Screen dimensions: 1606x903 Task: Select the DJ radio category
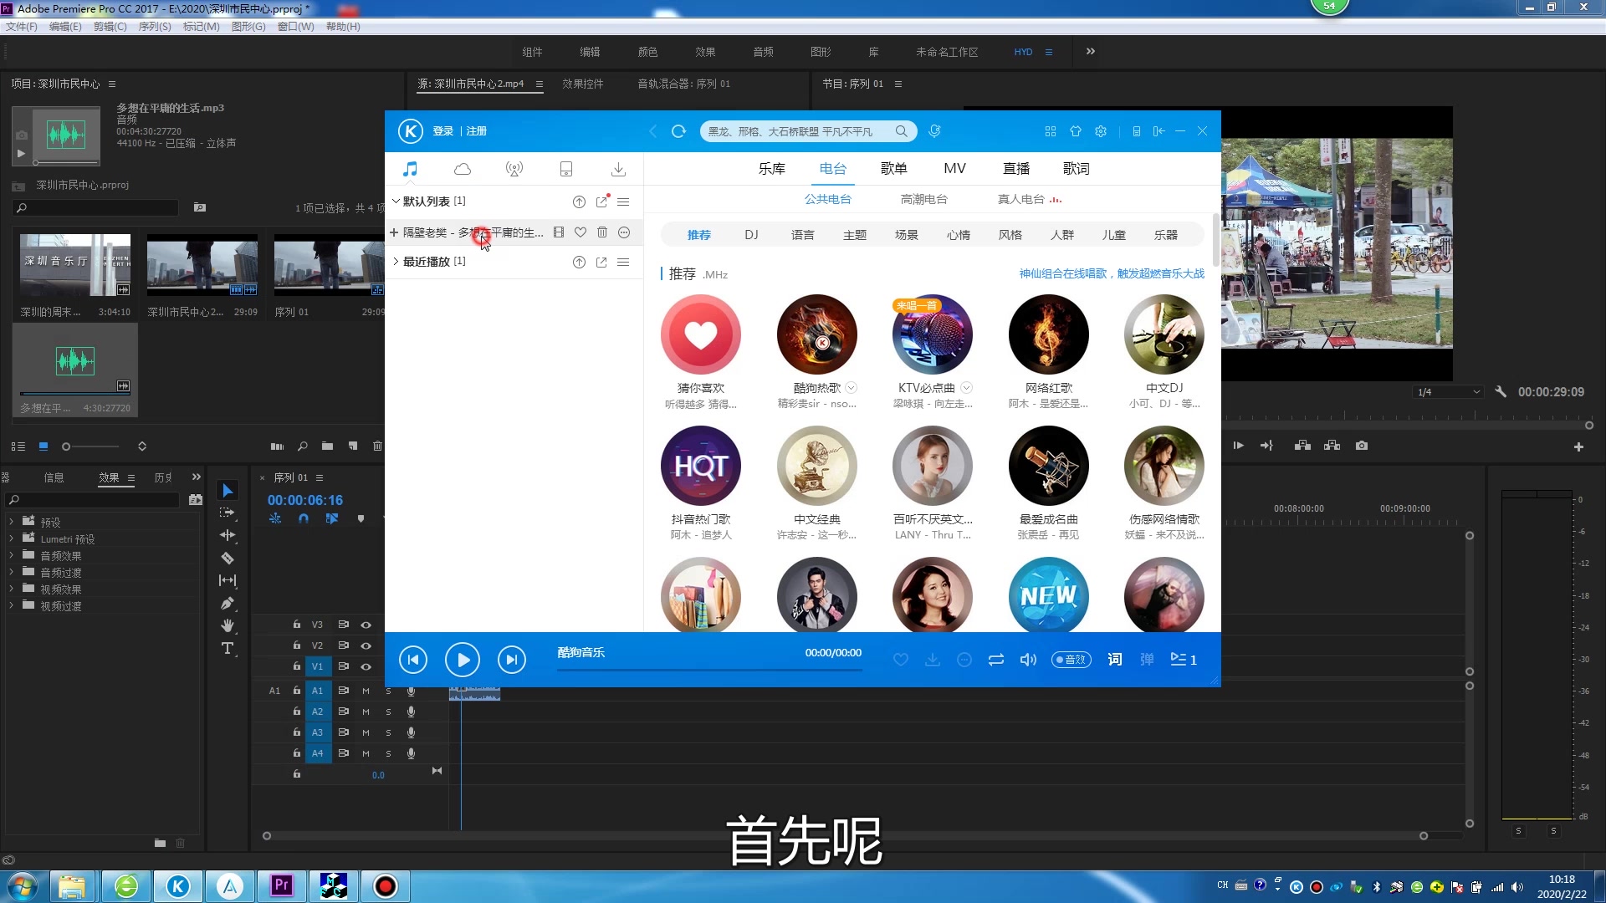(751, 235)
